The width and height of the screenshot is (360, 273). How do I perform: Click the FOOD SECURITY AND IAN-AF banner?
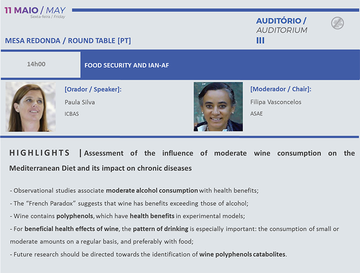[220, 65]
